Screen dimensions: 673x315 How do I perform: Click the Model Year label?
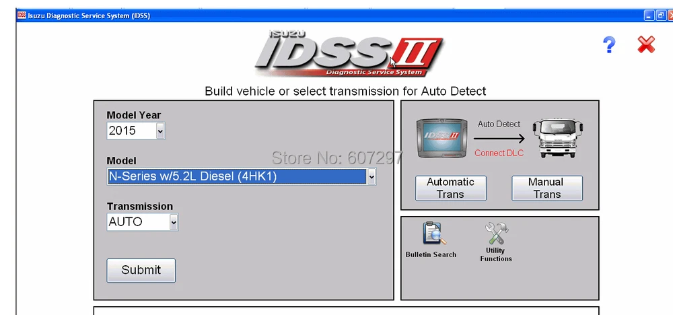[134, 115]
